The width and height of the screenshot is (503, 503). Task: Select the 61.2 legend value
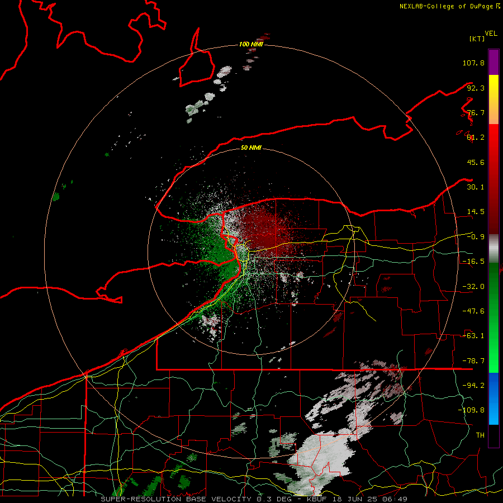(476, 137)
